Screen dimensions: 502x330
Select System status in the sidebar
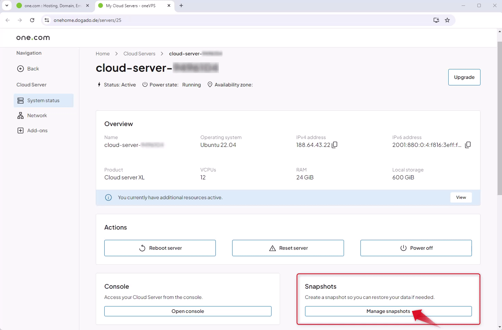coord(43,100)
